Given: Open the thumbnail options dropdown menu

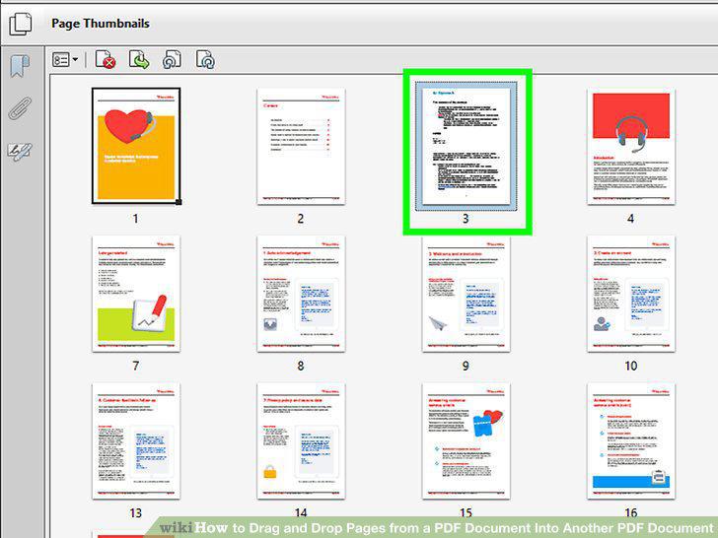Looking at the screenshot, I should pyautogui.click(x=65, y=60).
